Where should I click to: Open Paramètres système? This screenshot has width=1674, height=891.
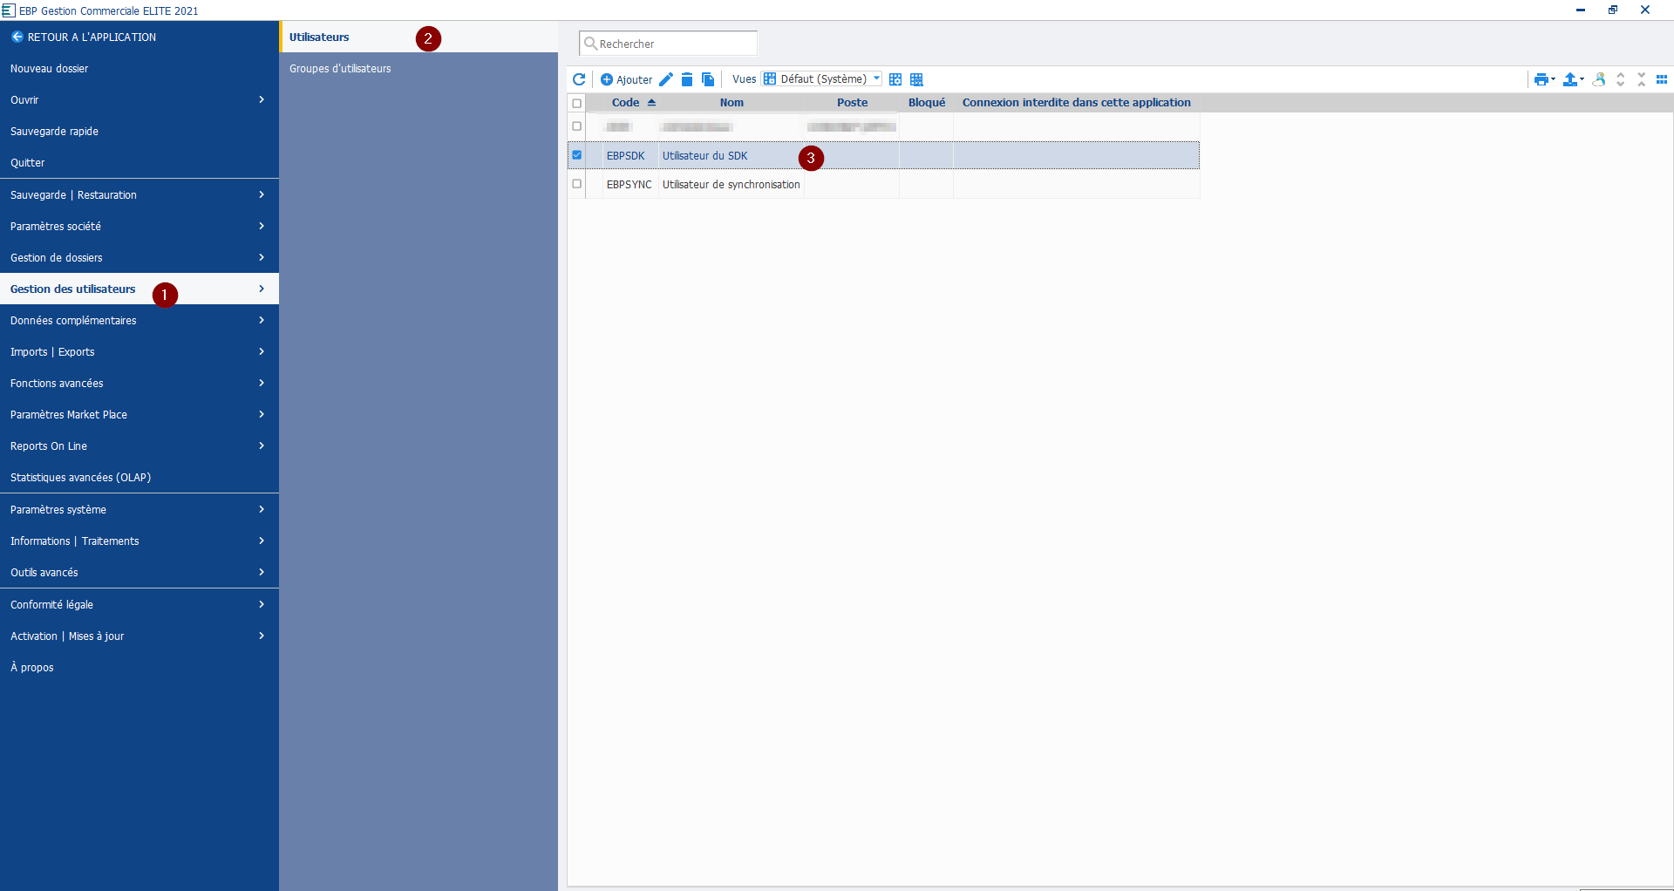139,509
